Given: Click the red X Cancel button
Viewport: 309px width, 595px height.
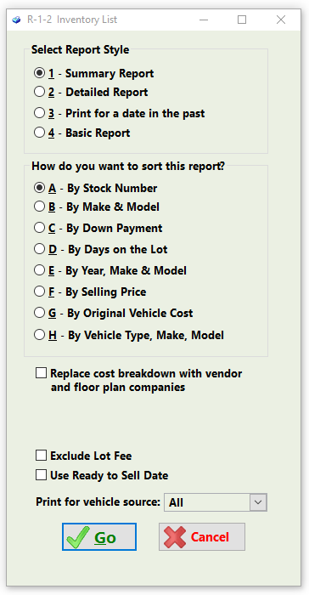Looking at the screenshot, I should [x=202, y=536].
